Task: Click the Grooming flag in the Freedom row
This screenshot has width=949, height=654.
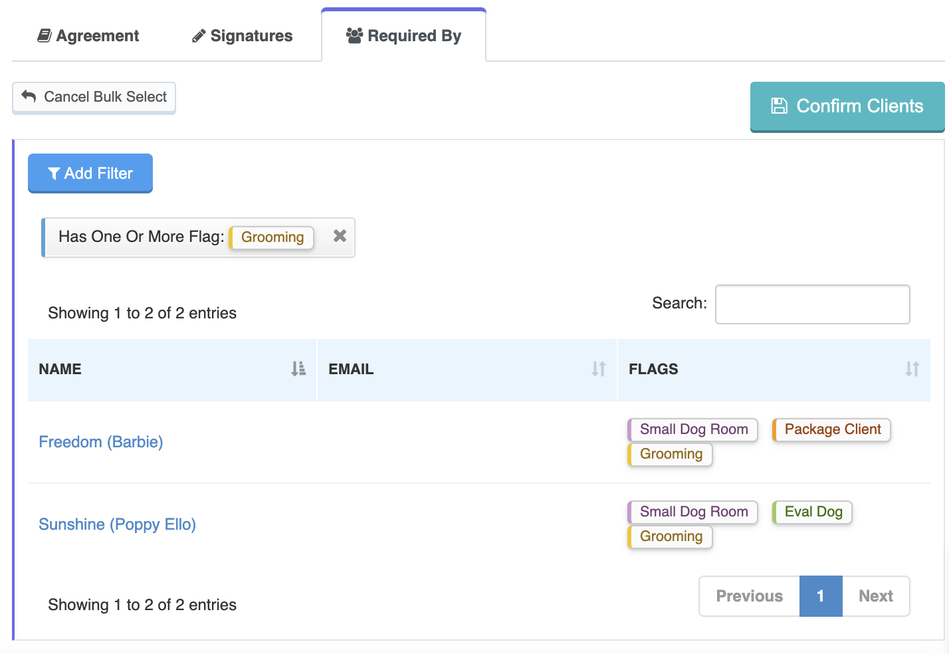Action: click(670, 454)
